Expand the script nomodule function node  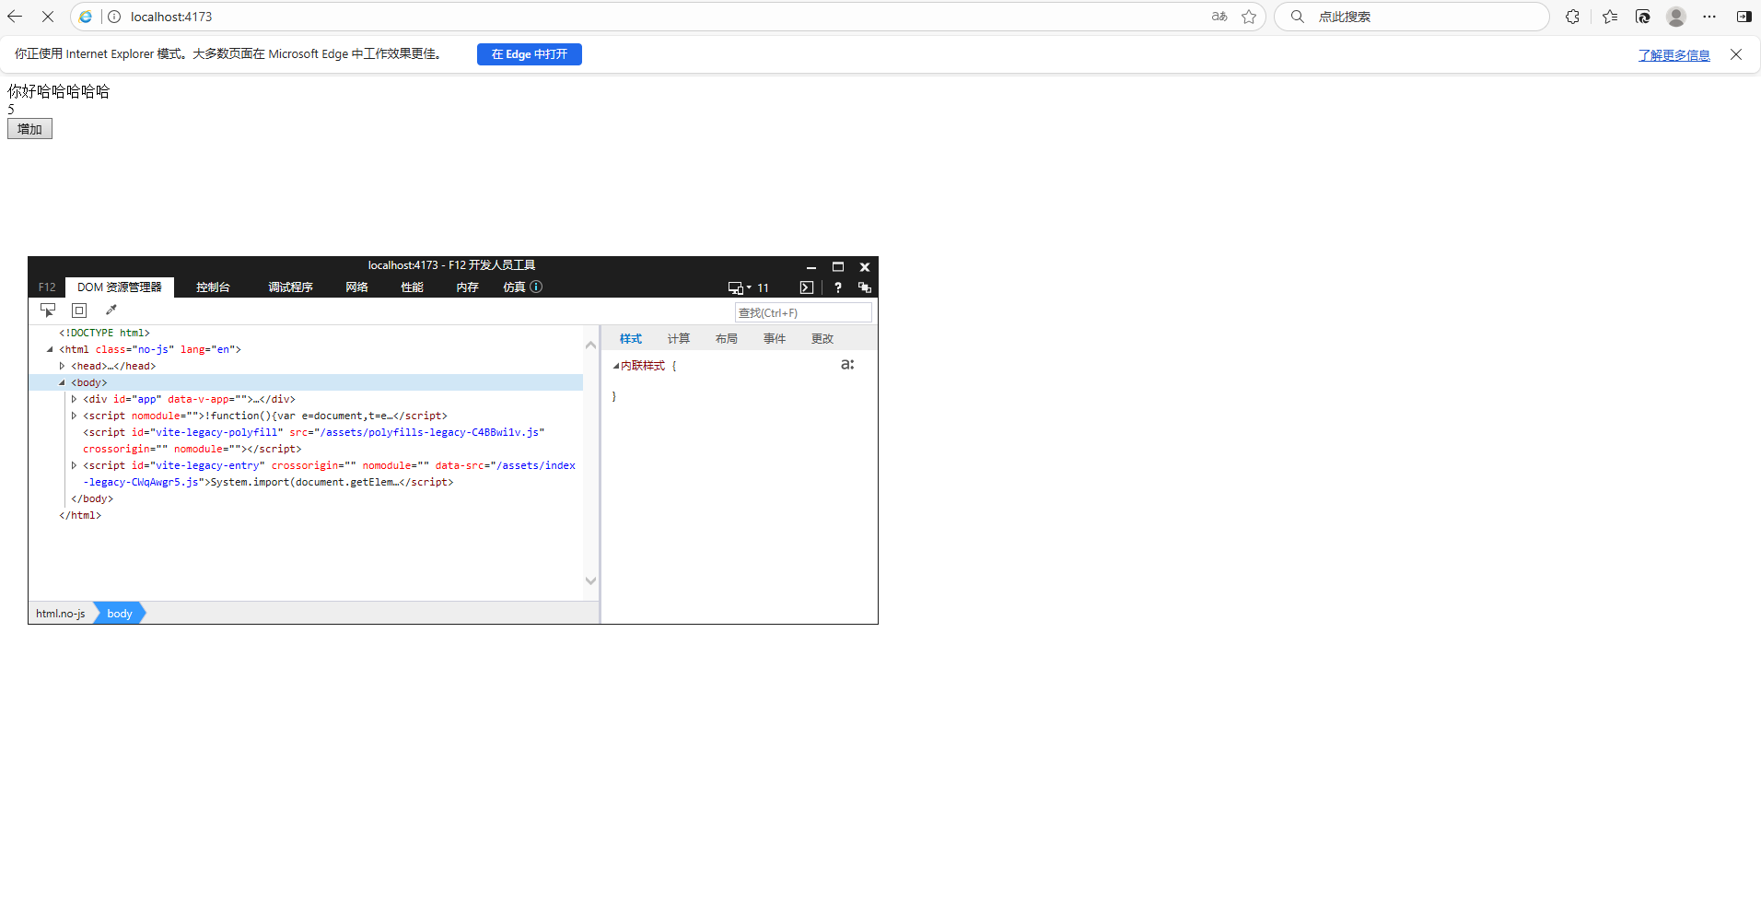pos(74,416)
